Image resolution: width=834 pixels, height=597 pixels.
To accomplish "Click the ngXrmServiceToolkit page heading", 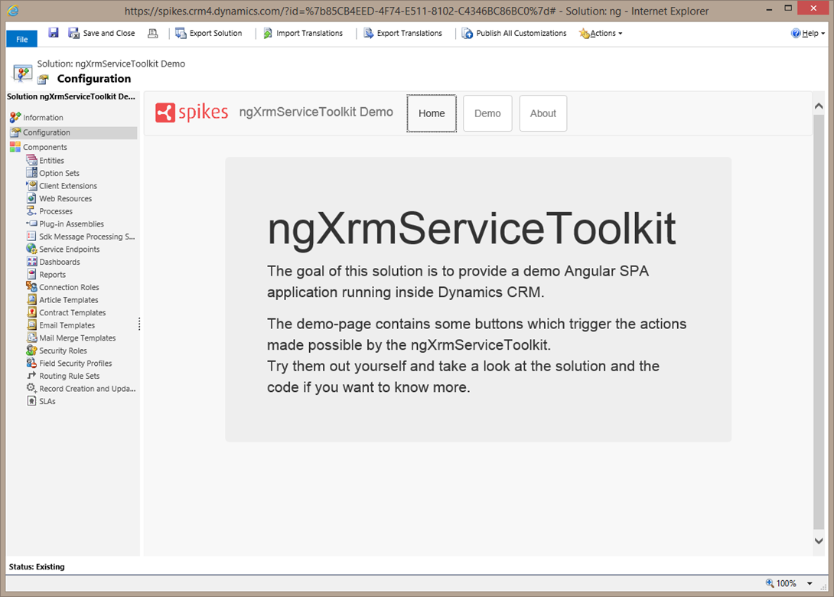I will [471, 229].
